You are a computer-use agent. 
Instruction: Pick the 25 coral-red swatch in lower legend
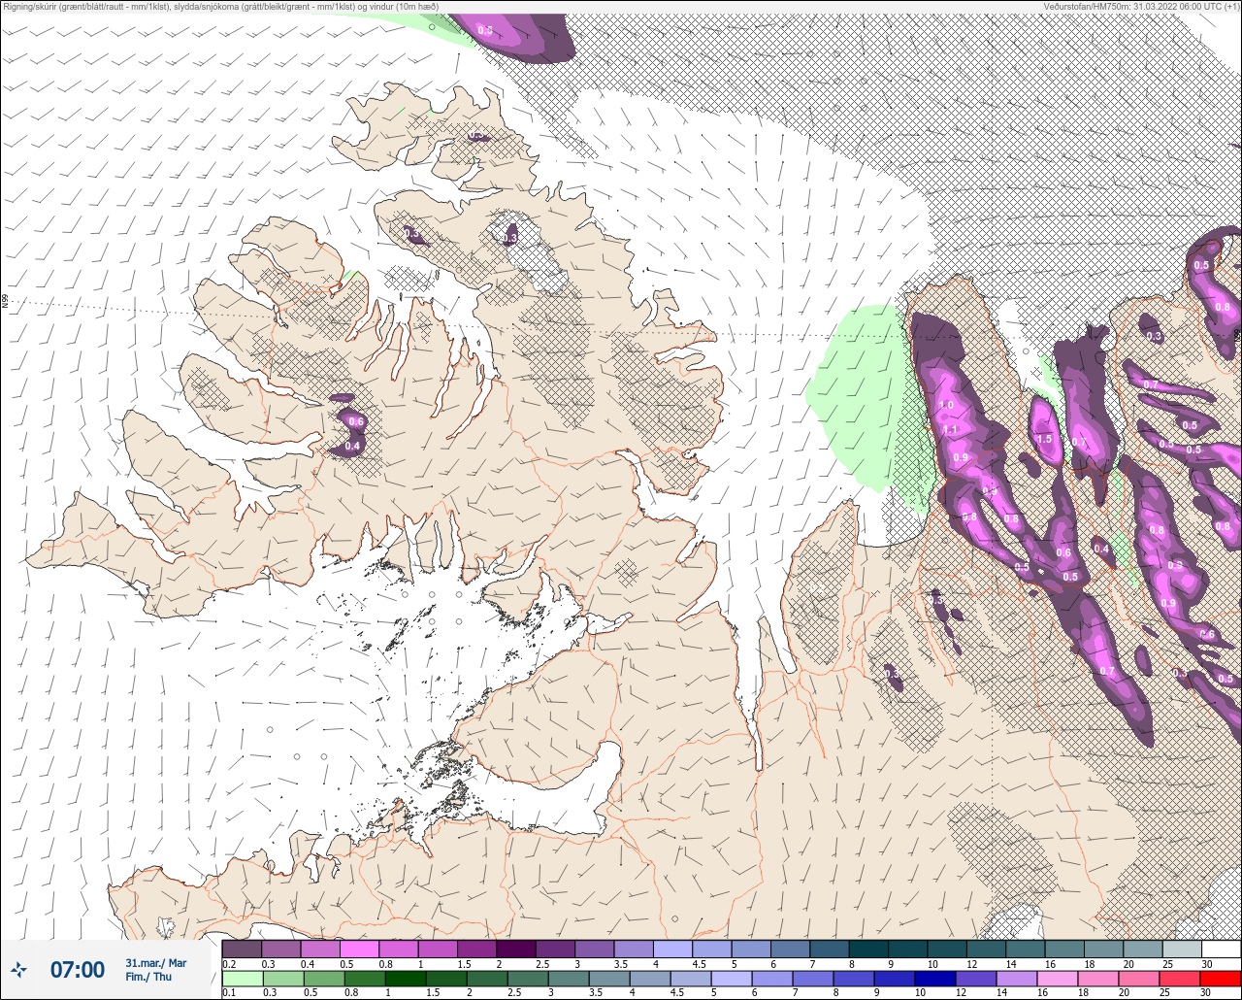click(x=1179, y=979)
